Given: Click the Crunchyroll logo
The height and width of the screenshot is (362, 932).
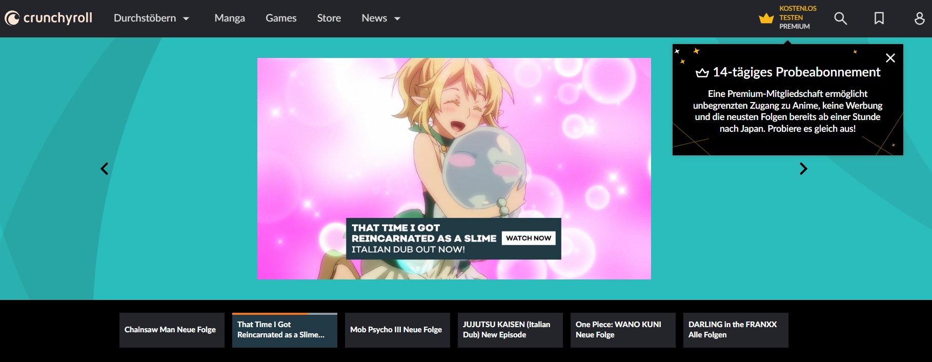Looking at the screenshot, I should (x=49, y=18).
